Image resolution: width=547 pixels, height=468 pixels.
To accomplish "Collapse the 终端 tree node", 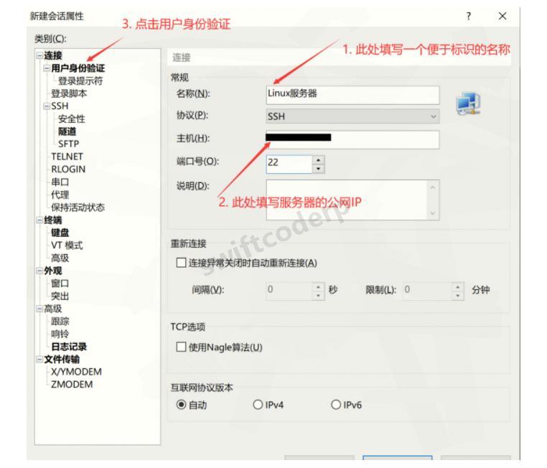I will (x=39, y=220).
